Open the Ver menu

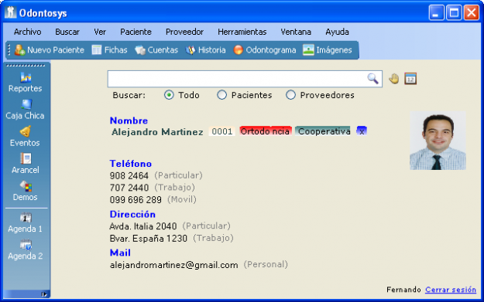tap(100, 32)
